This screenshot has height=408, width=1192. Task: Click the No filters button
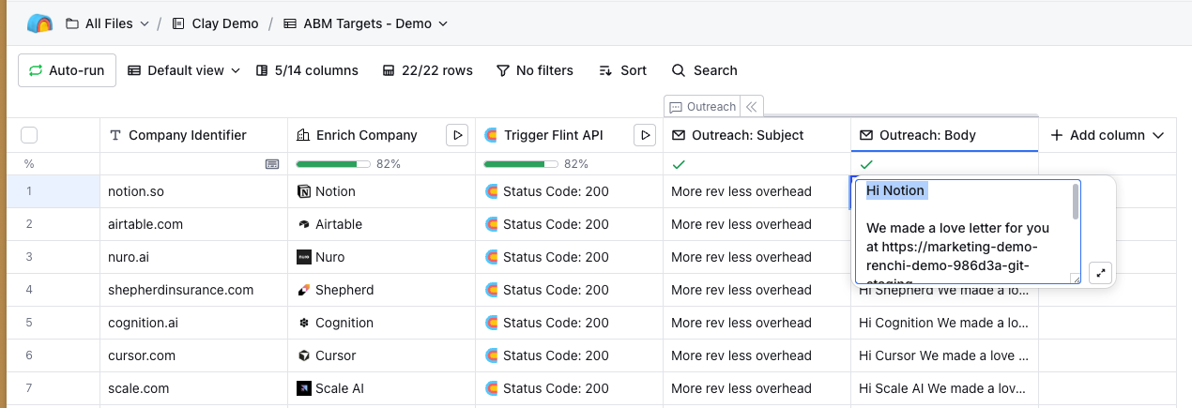pos(534,70)
